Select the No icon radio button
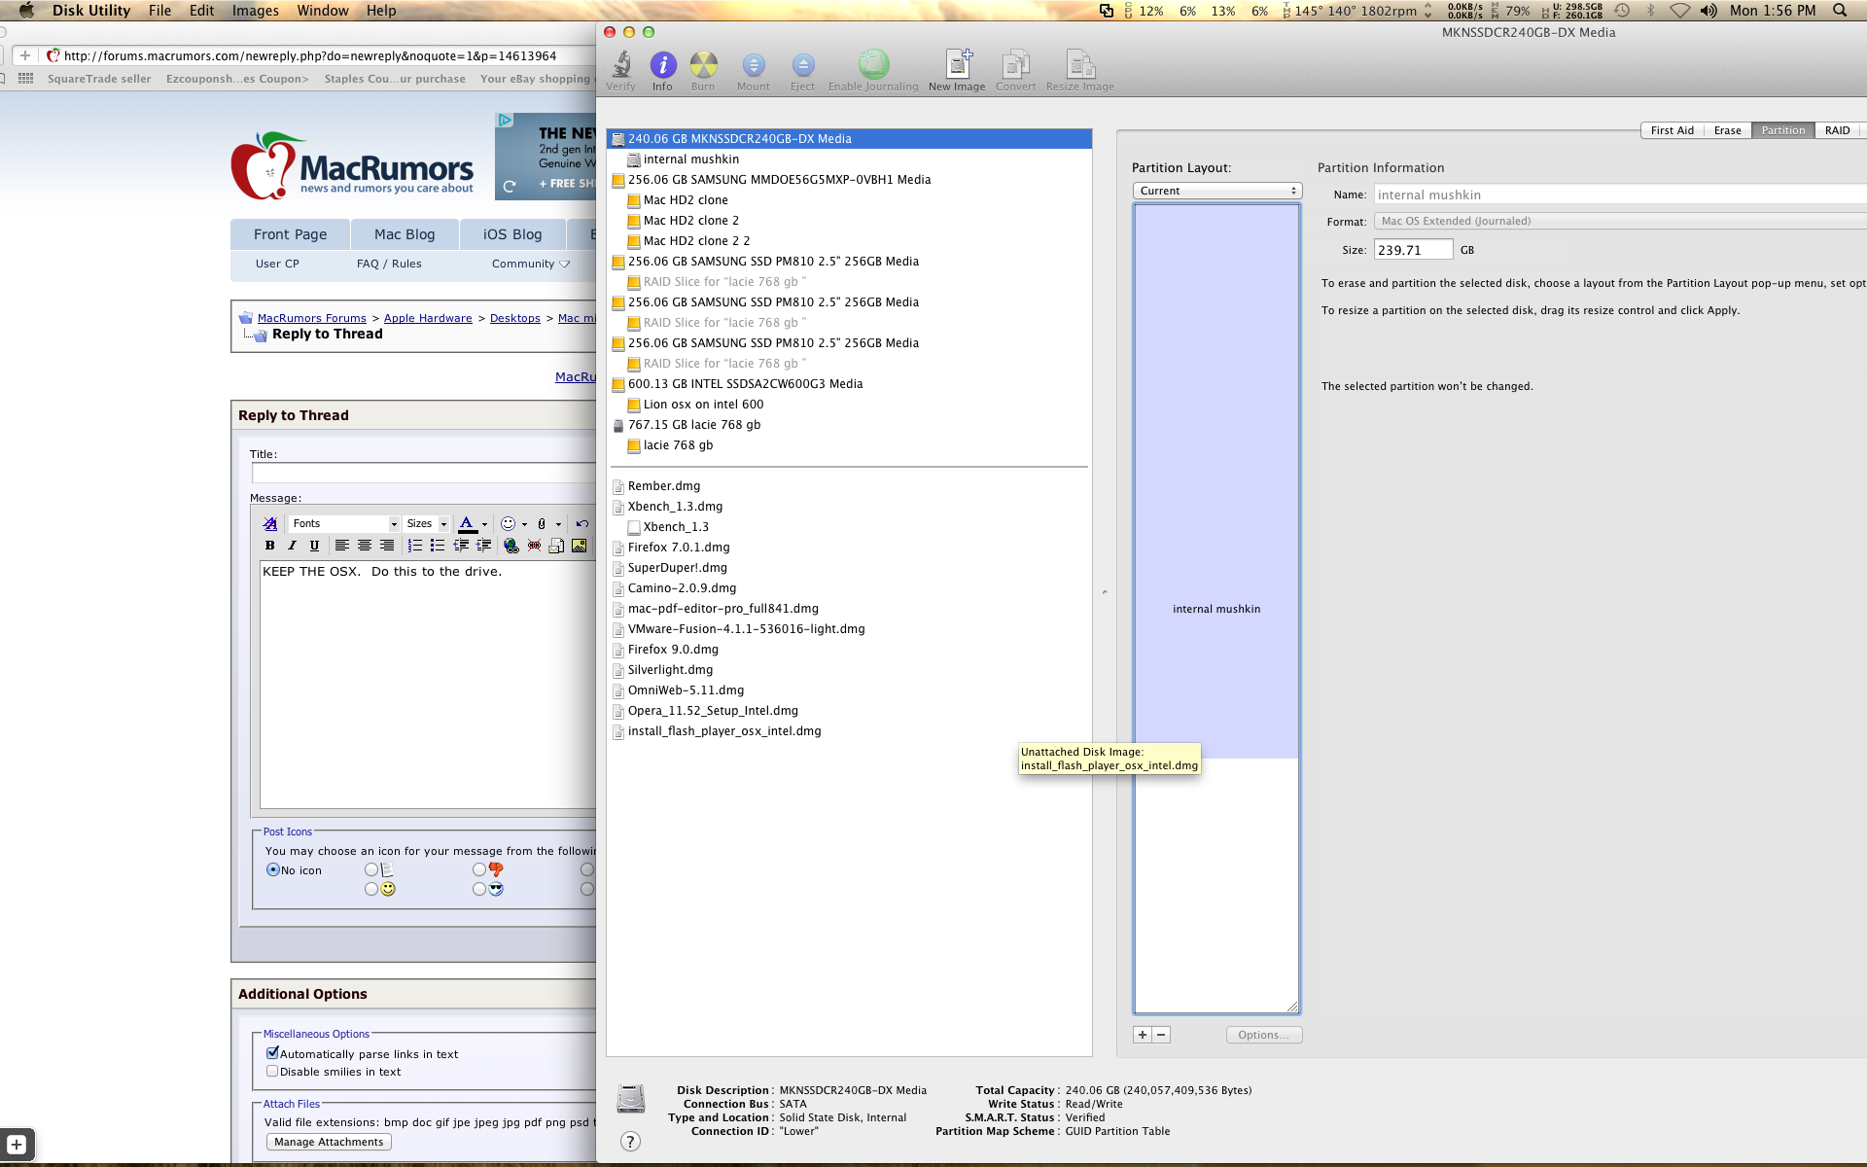Image resolution: width=1867 pixels, height=1167 pixels. pos(273,870)
